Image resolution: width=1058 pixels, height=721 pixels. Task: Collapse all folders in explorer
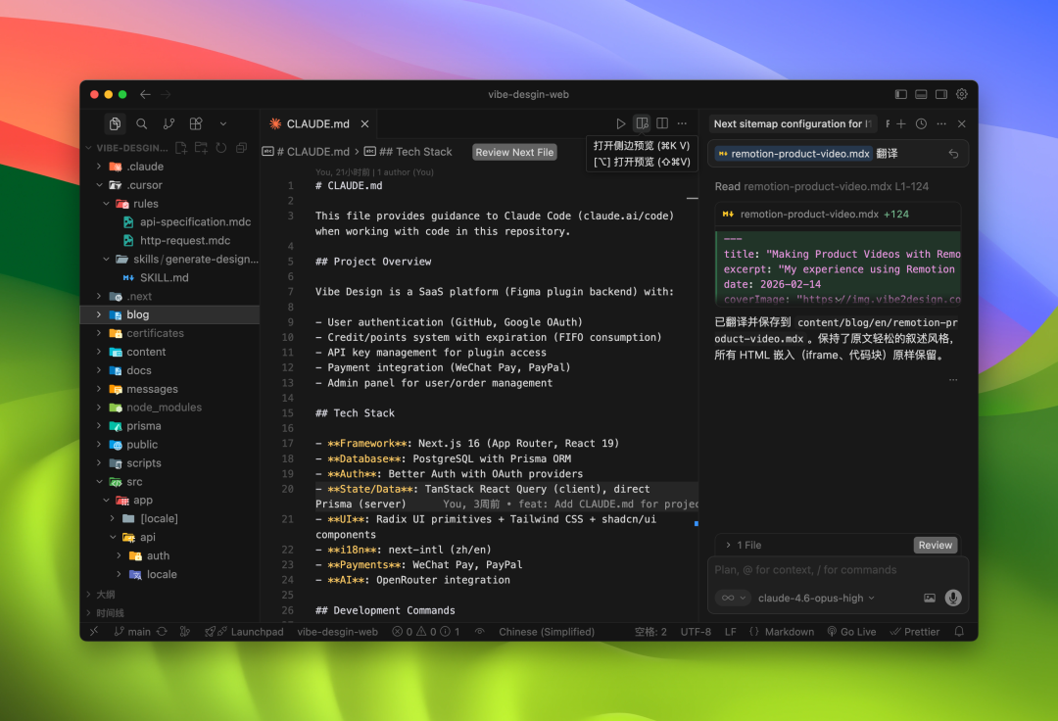click(242, 148)
